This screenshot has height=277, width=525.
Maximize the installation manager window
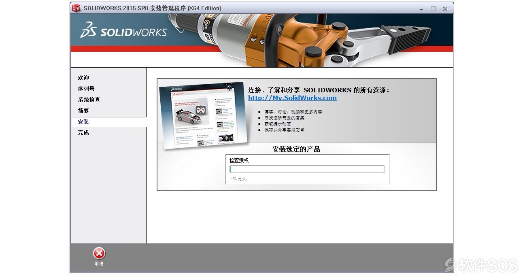pyautogui.click(x=433, y=8)
